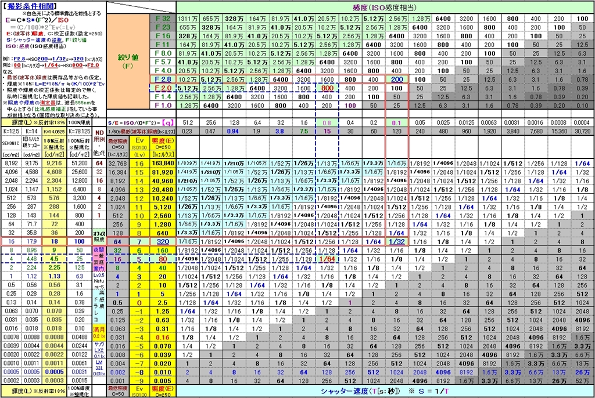The height and width of the screenshot is (398, 595).
Task: Select the underlined 1/32 shutter cell
Action: click(x=397, y=242)
